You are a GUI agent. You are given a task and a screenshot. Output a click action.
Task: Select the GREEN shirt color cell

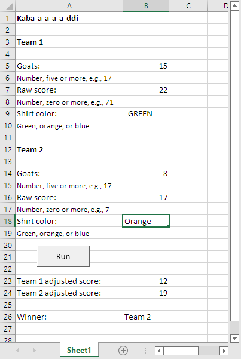click(x=146, y=113)
